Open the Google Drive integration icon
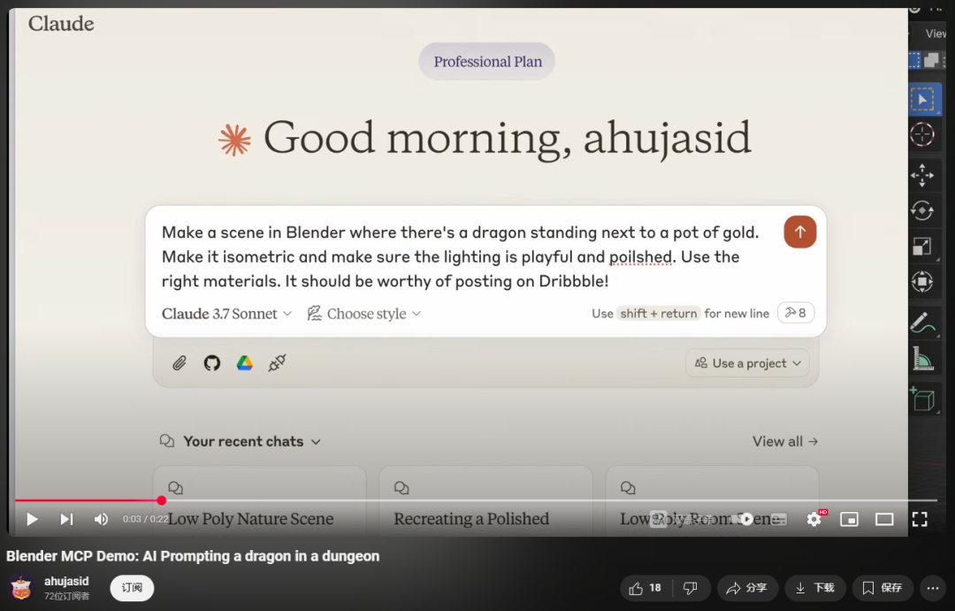955x611 pixels. (245, 363)
